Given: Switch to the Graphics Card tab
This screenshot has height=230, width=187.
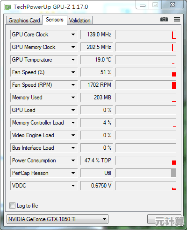Looking at the screenshot, I should [24, 21].
